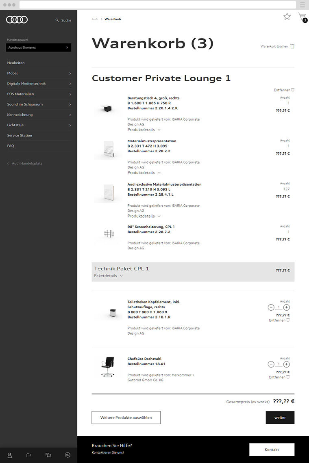Open the shopping cart icon
This screenshot has width=309, height=463.
click(x=302, y=17)
